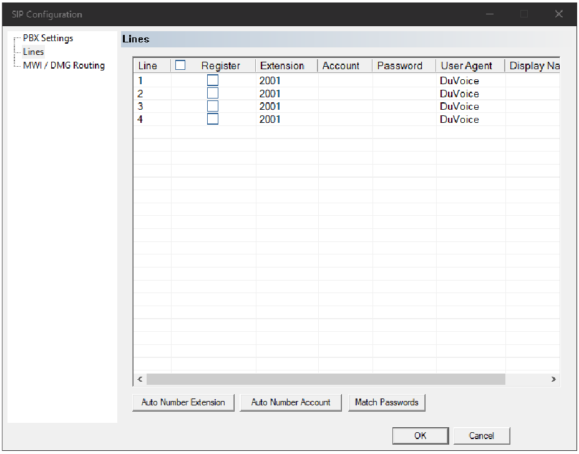Image resolution: width=579 pixels, height=454 pixels.
Task: Select the Extension cell for line 1
Action: (286, 80)
